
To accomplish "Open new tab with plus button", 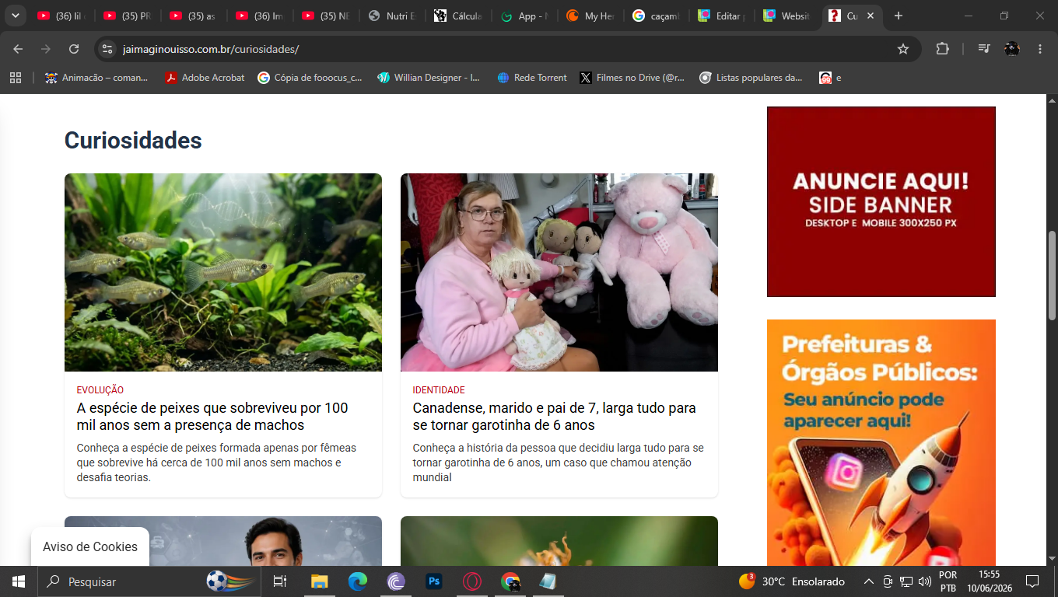I will [x=899, y=16].
